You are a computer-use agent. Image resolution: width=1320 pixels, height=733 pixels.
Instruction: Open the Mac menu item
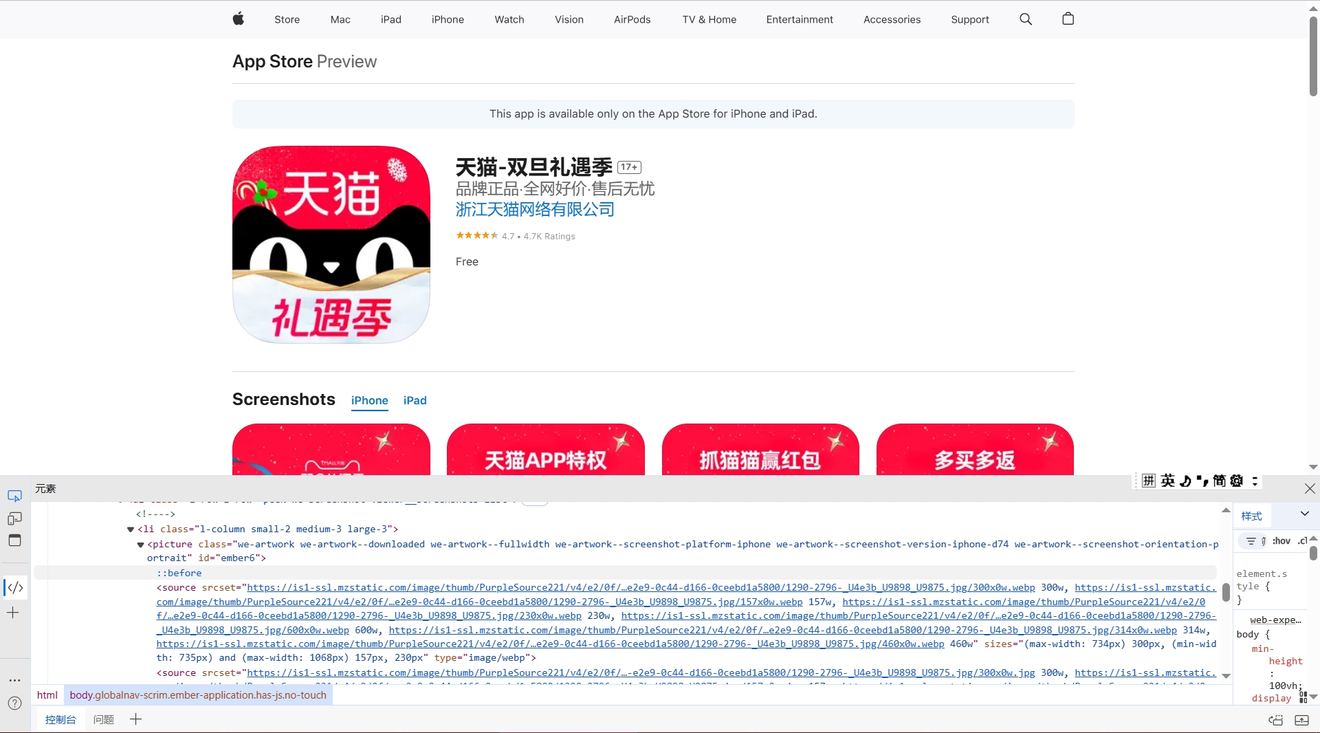[x=340, y=19]
